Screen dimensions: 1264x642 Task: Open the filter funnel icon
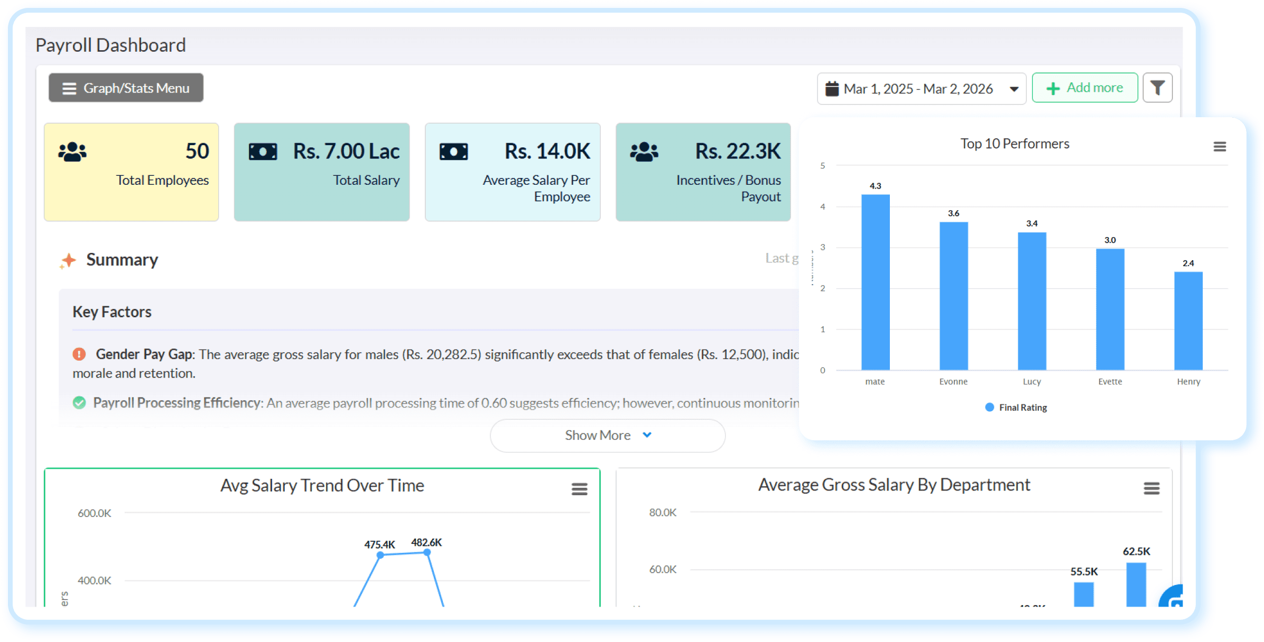pyautogui.click(x=1157, y=88)
